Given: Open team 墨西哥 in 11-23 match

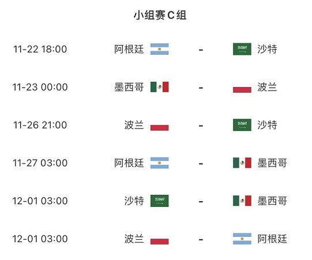Looking at the screenshot, I should (129, 87).
